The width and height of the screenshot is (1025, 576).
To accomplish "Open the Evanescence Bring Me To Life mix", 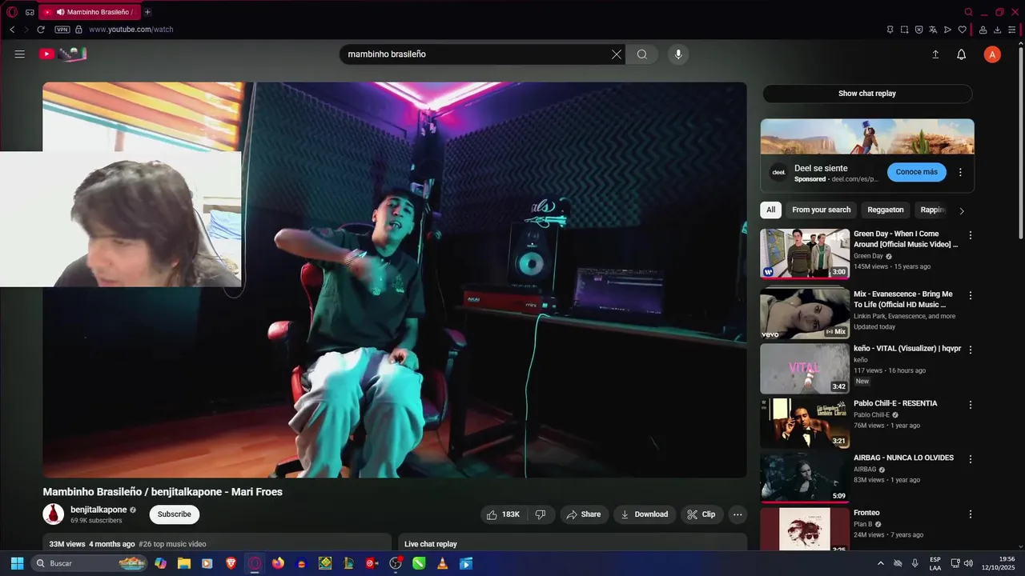I will [x=805, y=313].
